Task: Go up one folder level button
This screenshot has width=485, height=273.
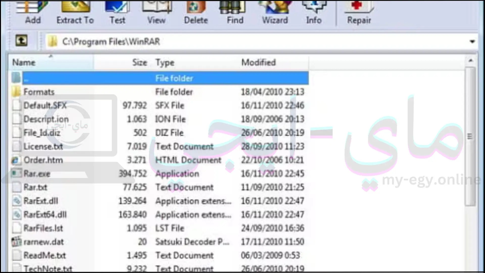Action: pyautogui.click(x=21, y=41)
